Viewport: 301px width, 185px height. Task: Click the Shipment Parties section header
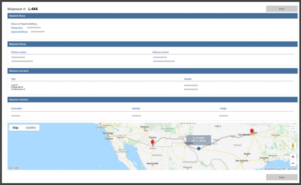(152, 44)
